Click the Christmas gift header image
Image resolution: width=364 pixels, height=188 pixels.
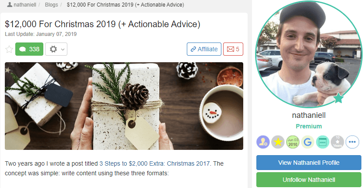(124, 106)
